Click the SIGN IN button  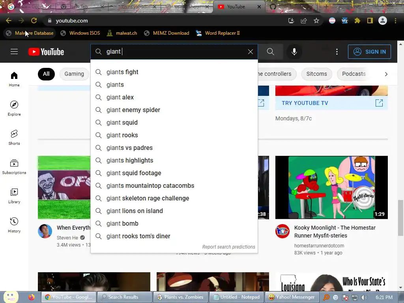point(369,52)
